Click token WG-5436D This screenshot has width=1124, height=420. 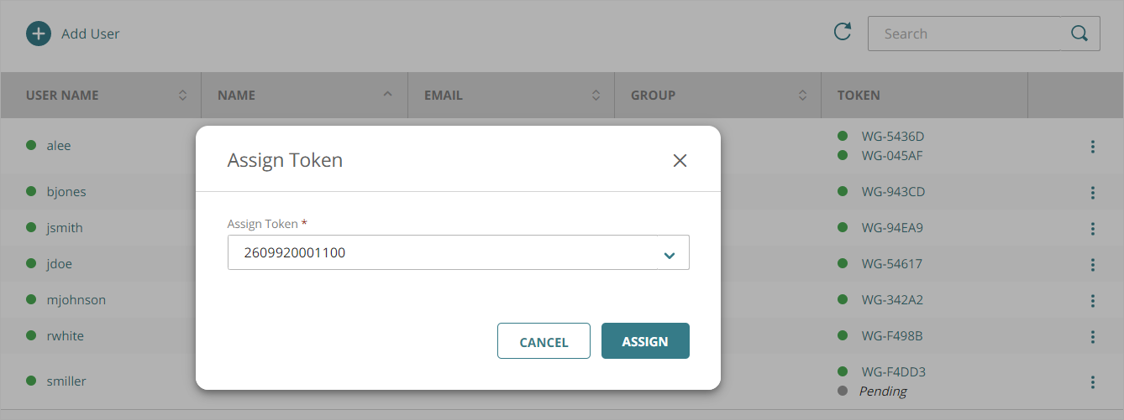click(893, 136)
